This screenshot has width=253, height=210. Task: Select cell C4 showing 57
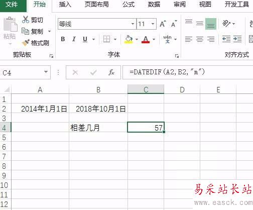pos(146,128)
